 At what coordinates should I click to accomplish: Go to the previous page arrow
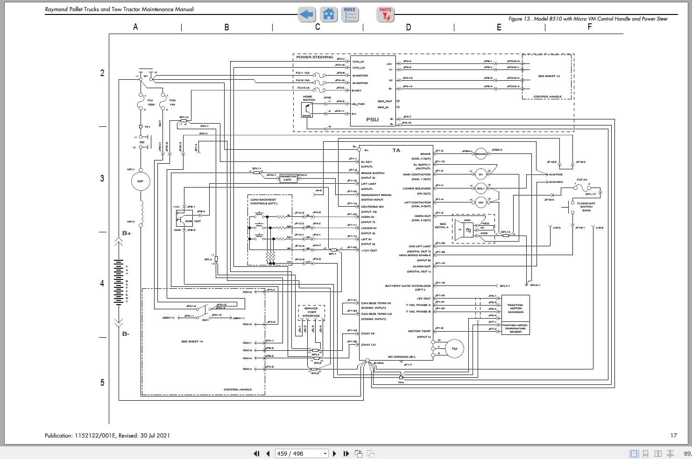(268, 453)
